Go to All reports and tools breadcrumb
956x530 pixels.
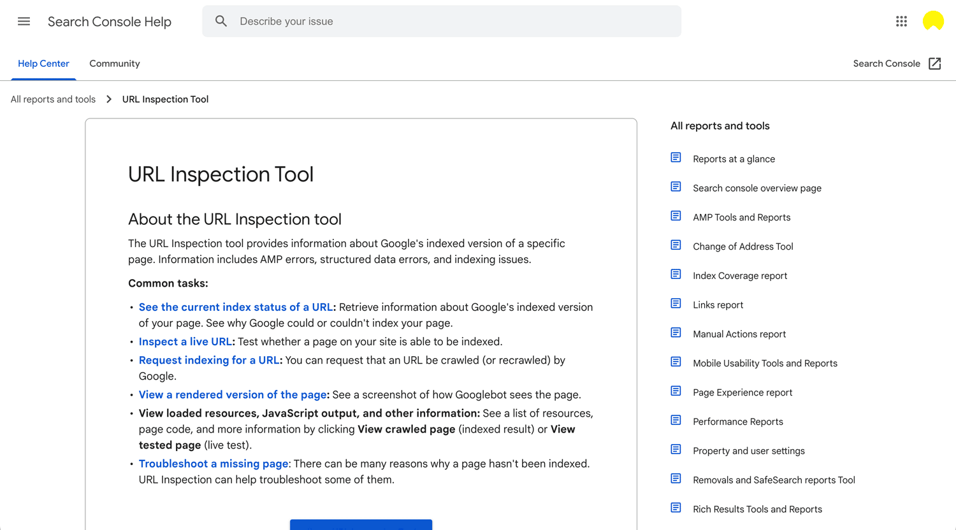[x=53, y=99]
